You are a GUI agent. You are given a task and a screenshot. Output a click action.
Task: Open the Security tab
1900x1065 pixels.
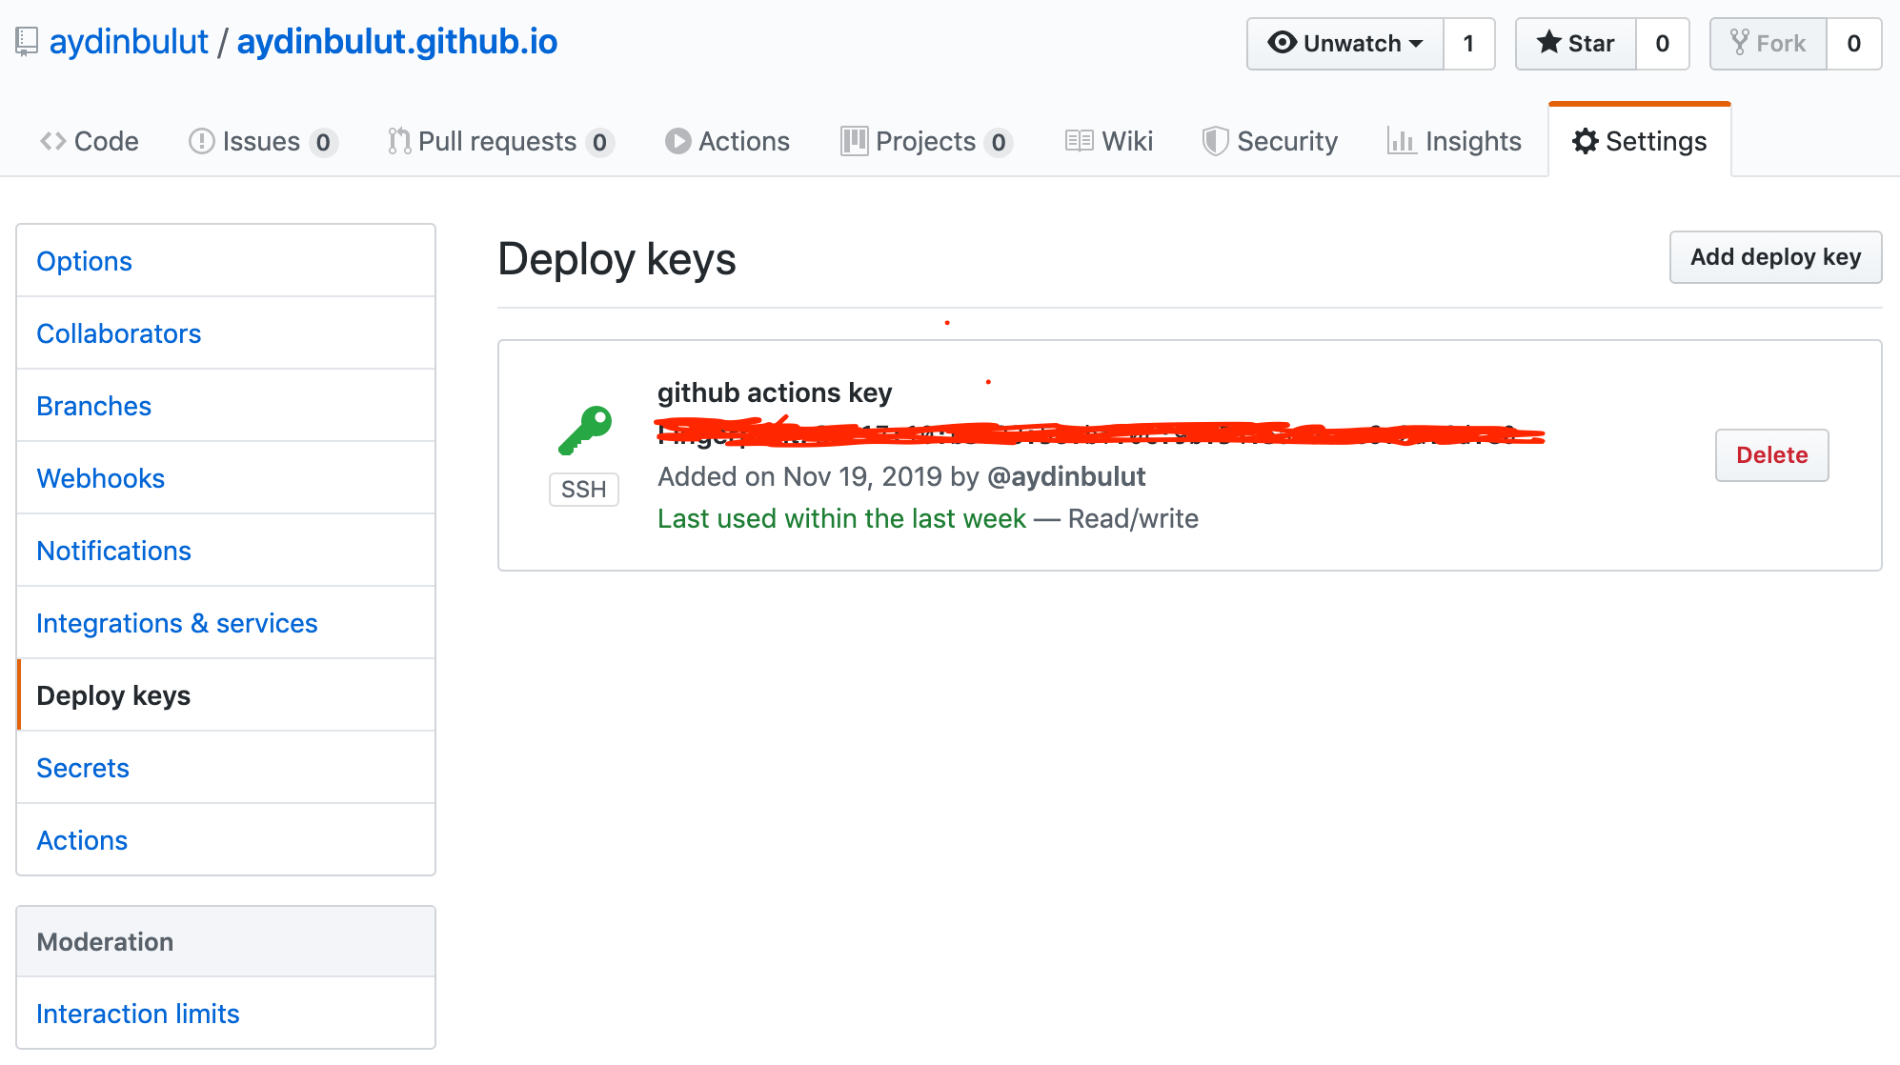(x=1270, y=141)
